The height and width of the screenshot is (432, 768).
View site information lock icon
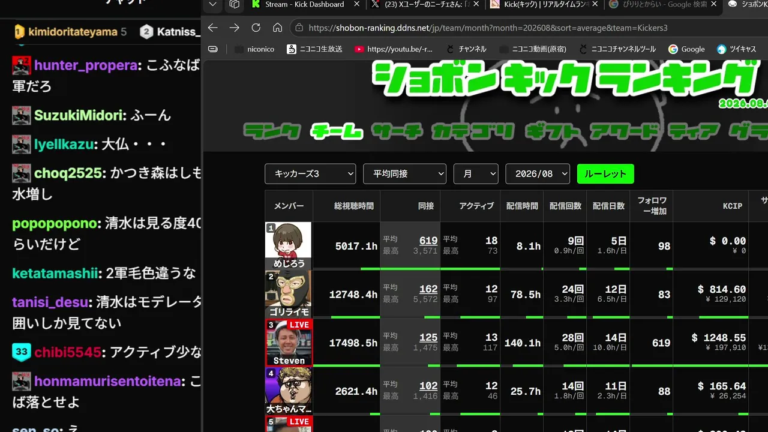pos(299,28)
